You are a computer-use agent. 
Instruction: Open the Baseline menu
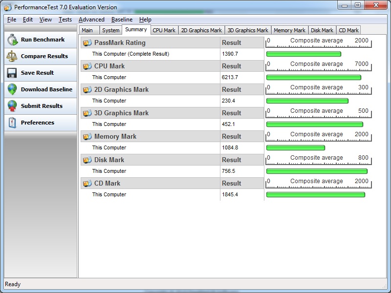click(122, 20)
